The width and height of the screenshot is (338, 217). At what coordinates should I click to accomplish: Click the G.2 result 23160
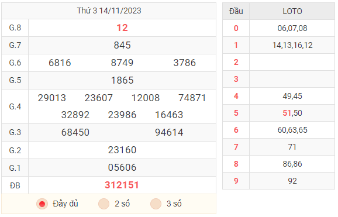(122, 150)
